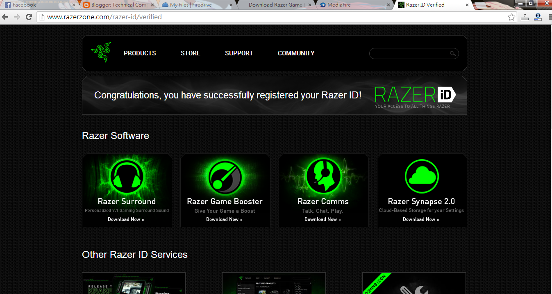Open the Chrome hamburger menu

point(550,17)
